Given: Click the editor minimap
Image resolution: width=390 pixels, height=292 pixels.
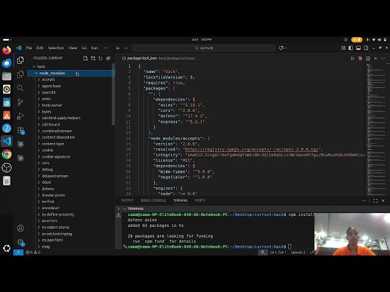Looking at the screenshot, I should tap(376, 129).
